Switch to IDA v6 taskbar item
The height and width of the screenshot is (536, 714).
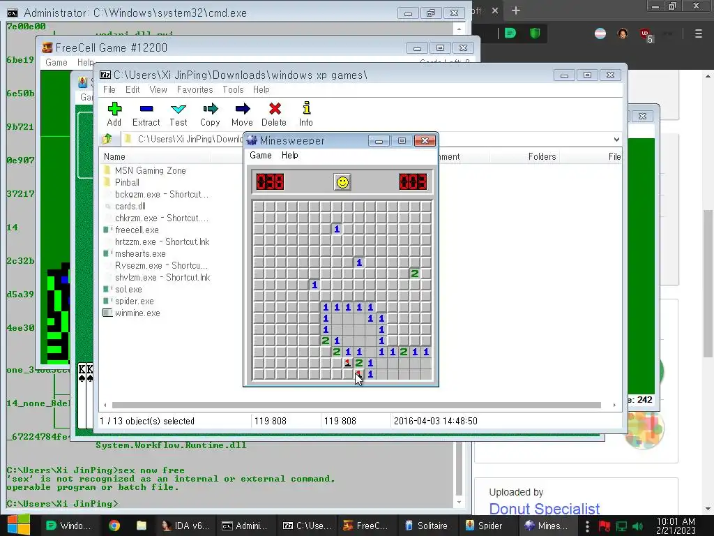(186, 526)
